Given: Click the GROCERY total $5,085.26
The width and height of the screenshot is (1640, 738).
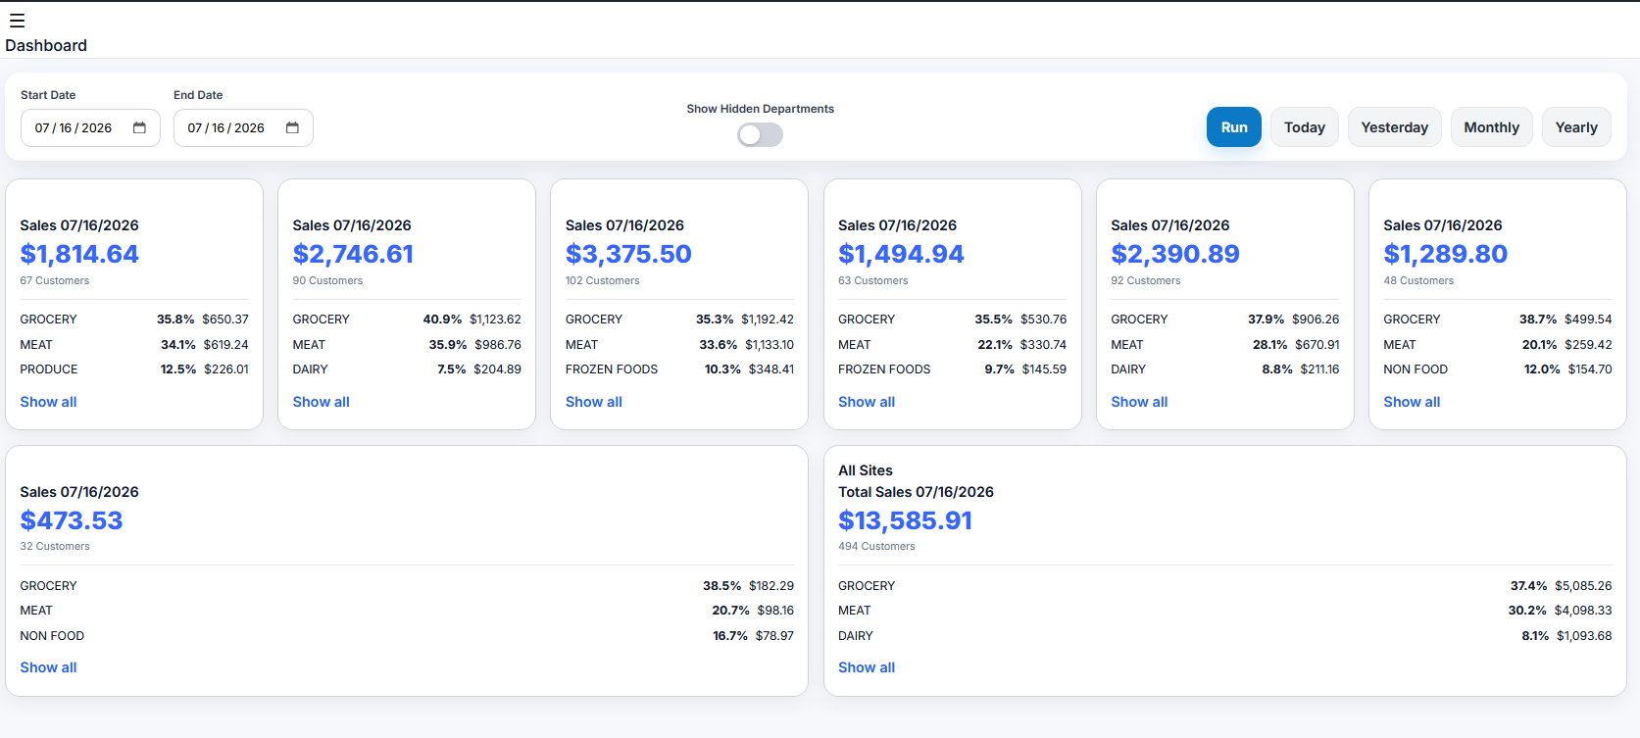Looking at the screenshot, I should 1583,586.
